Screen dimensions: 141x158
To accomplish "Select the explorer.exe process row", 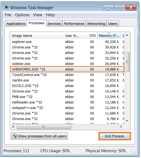I will click(67, 42).
